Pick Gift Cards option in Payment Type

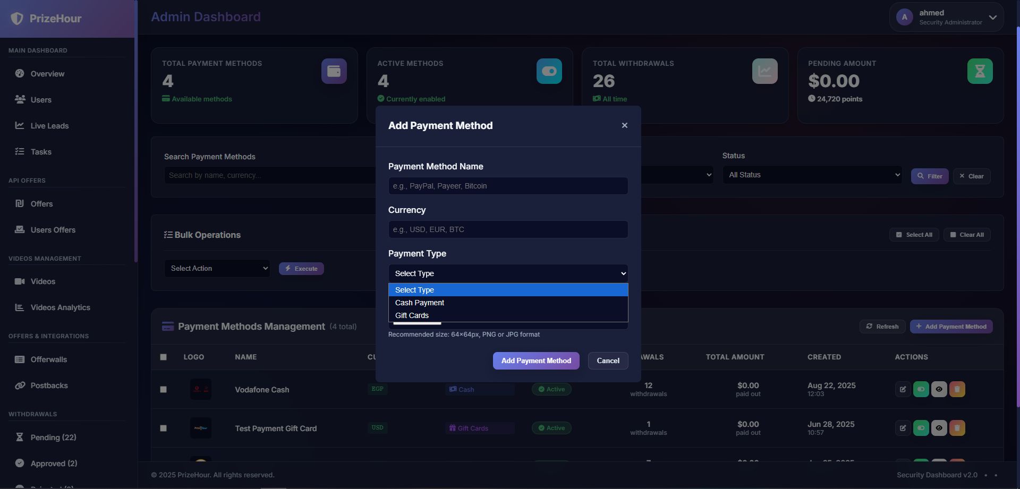412,315
